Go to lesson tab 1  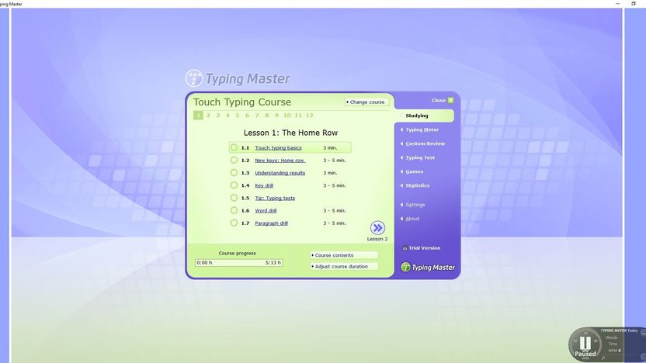tap(198, 116)
